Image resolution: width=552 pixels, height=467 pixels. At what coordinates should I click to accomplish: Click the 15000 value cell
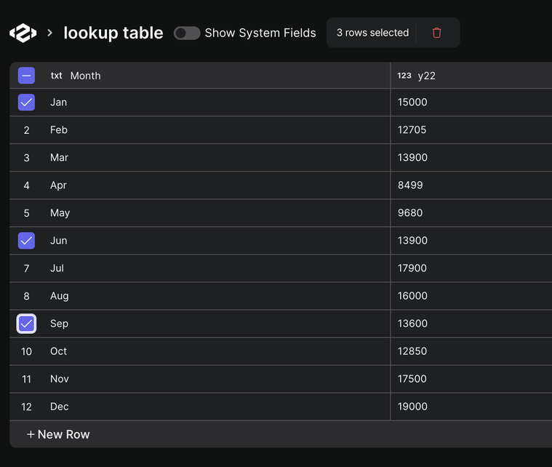click(x=471, y=102)
